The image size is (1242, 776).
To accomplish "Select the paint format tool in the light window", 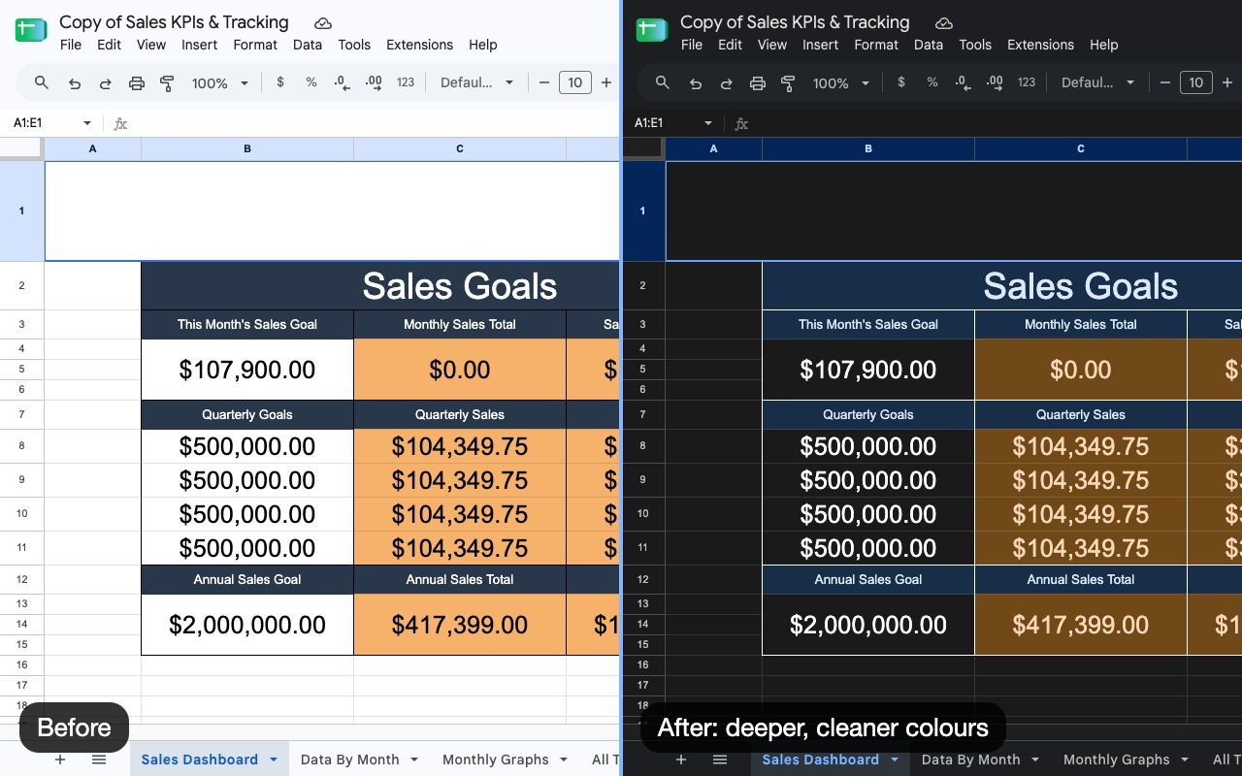I will pos(167,83).
